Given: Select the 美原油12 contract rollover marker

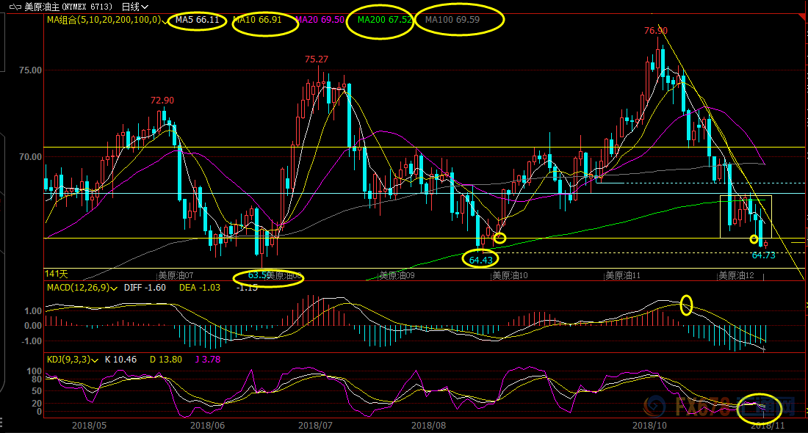Looking at the screenshot, I should 735,276.
